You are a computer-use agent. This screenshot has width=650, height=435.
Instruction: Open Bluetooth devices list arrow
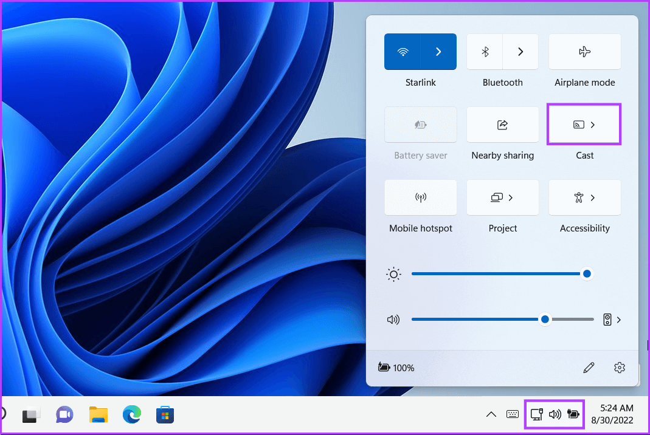click(x=520, y=52)
